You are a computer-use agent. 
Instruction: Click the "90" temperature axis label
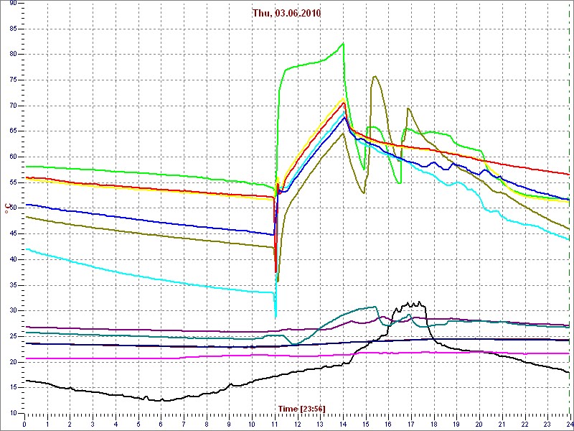pos(11,4)
